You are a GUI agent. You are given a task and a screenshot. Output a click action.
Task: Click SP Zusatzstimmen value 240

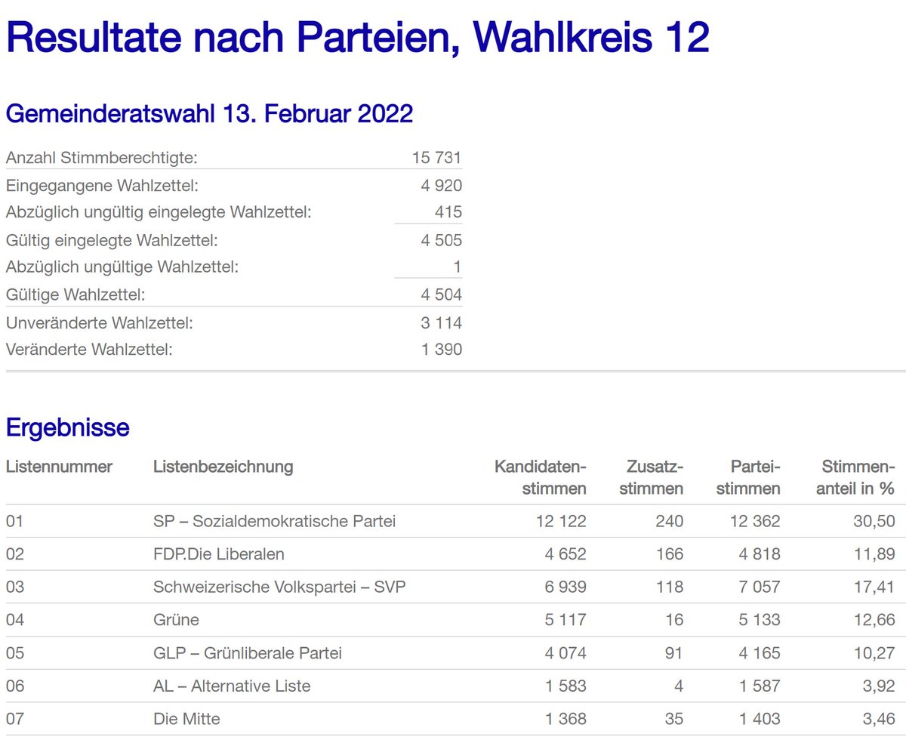coord(669,521)
